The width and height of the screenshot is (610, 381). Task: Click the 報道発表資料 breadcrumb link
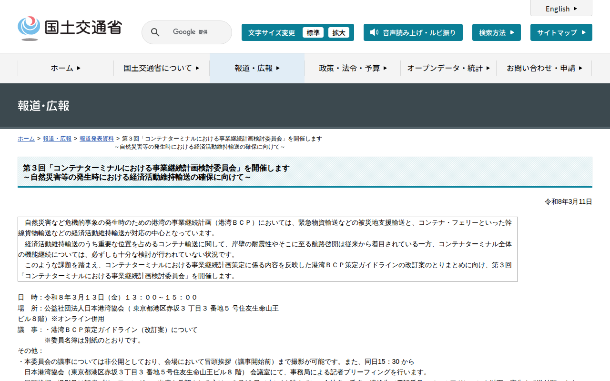(97, 139)
